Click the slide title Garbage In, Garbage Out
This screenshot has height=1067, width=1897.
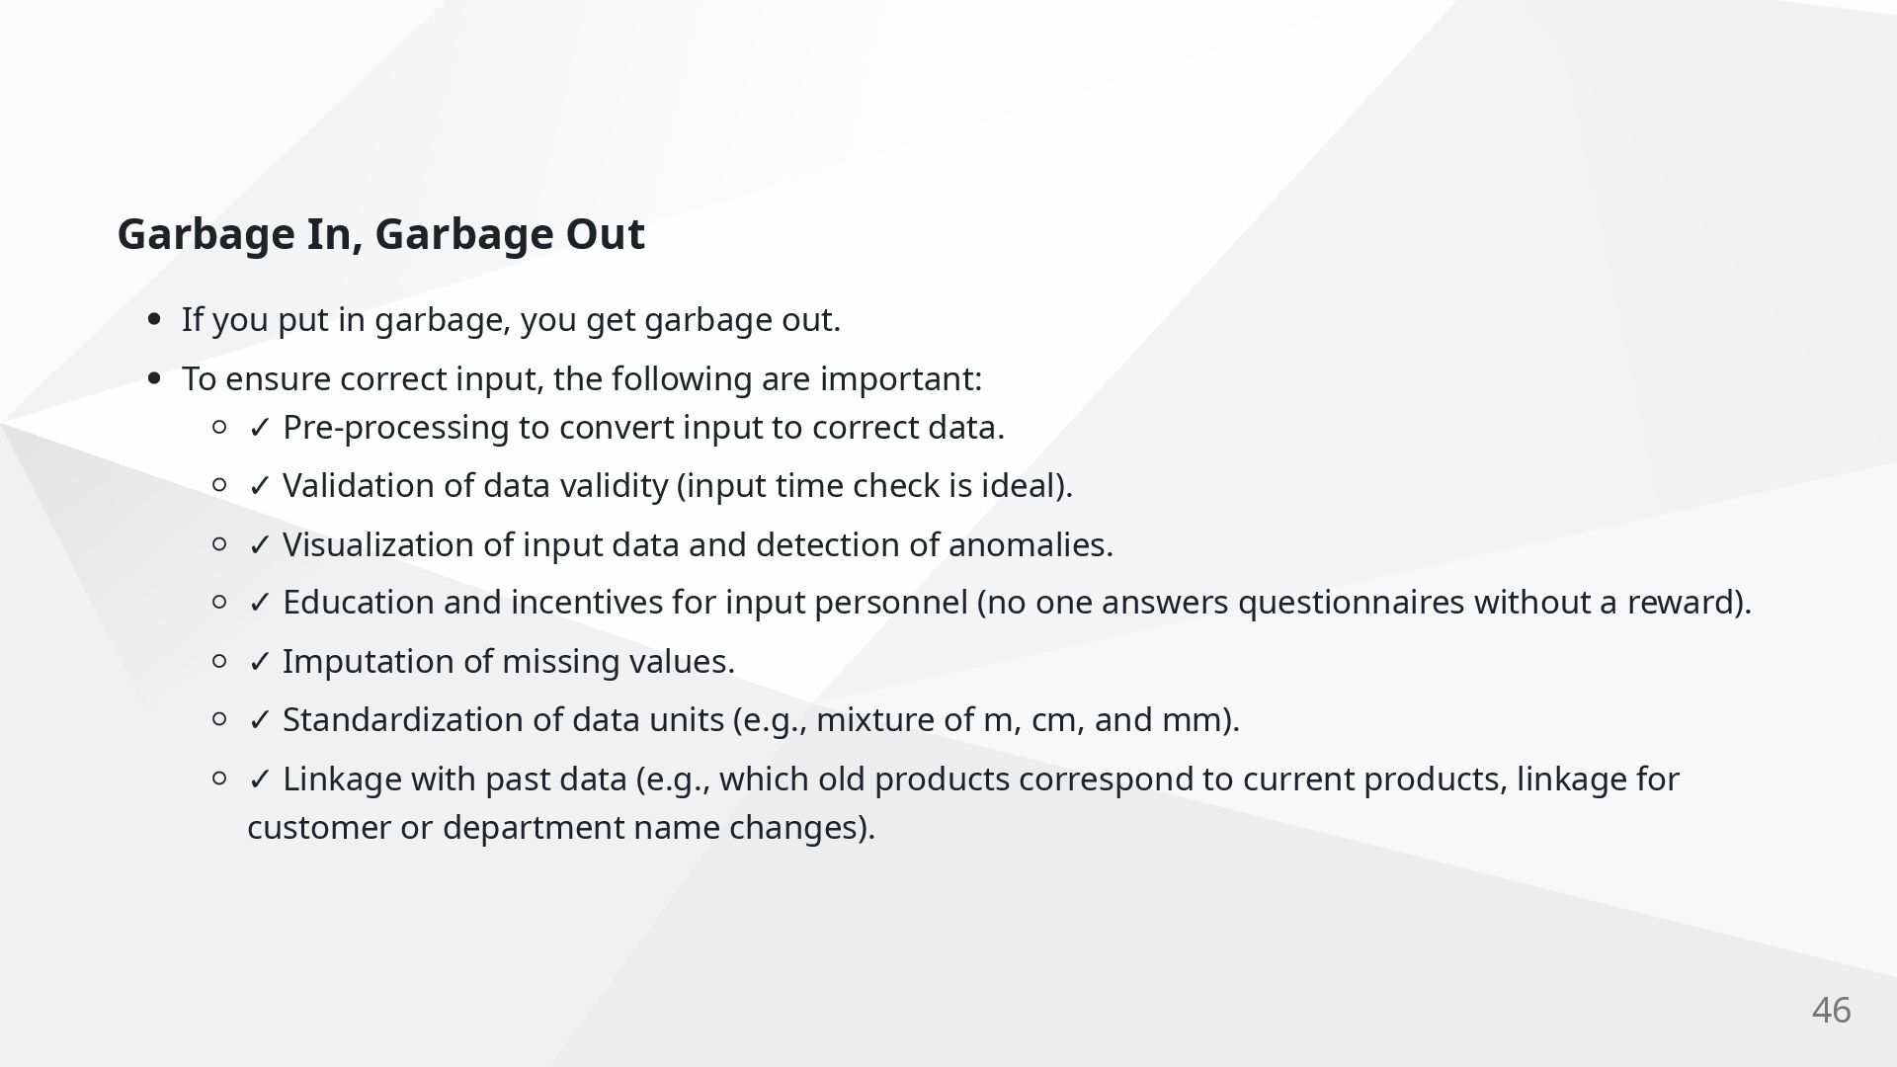[380, 235]
